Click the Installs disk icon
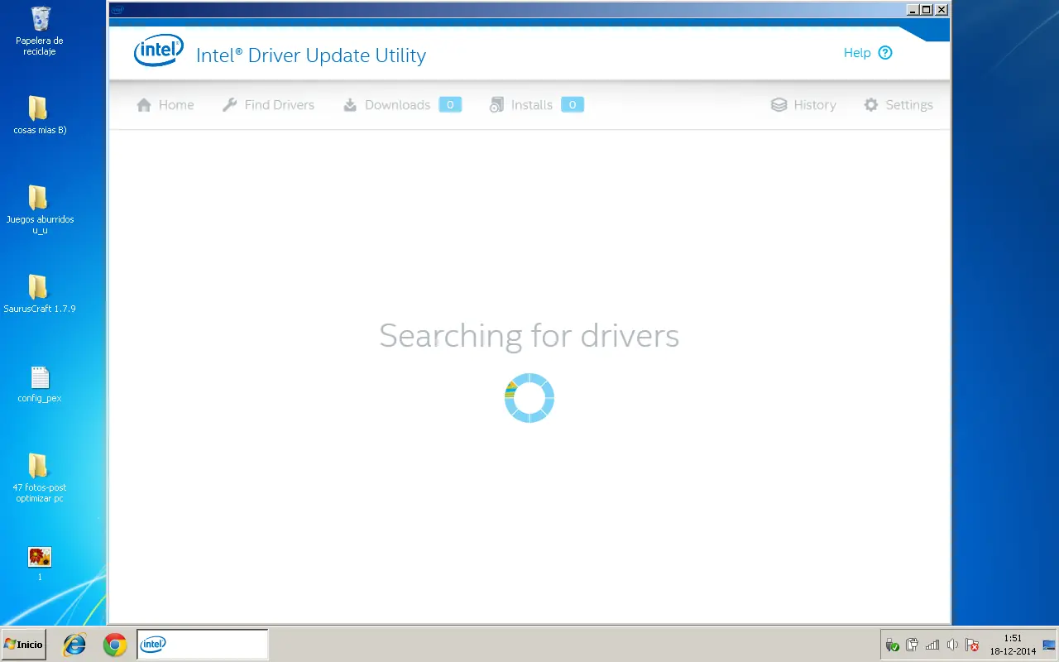Viewport: 1059px width, 662px height. 496,105
